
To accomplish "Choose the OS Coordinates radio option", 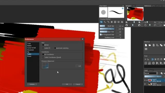I will tap(43, 55).
